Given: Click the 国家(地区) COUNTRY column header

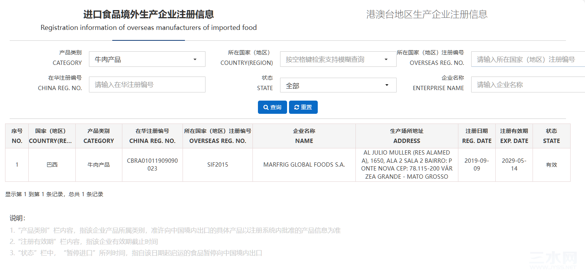Looking at the screenshot, I should [52, 136].
